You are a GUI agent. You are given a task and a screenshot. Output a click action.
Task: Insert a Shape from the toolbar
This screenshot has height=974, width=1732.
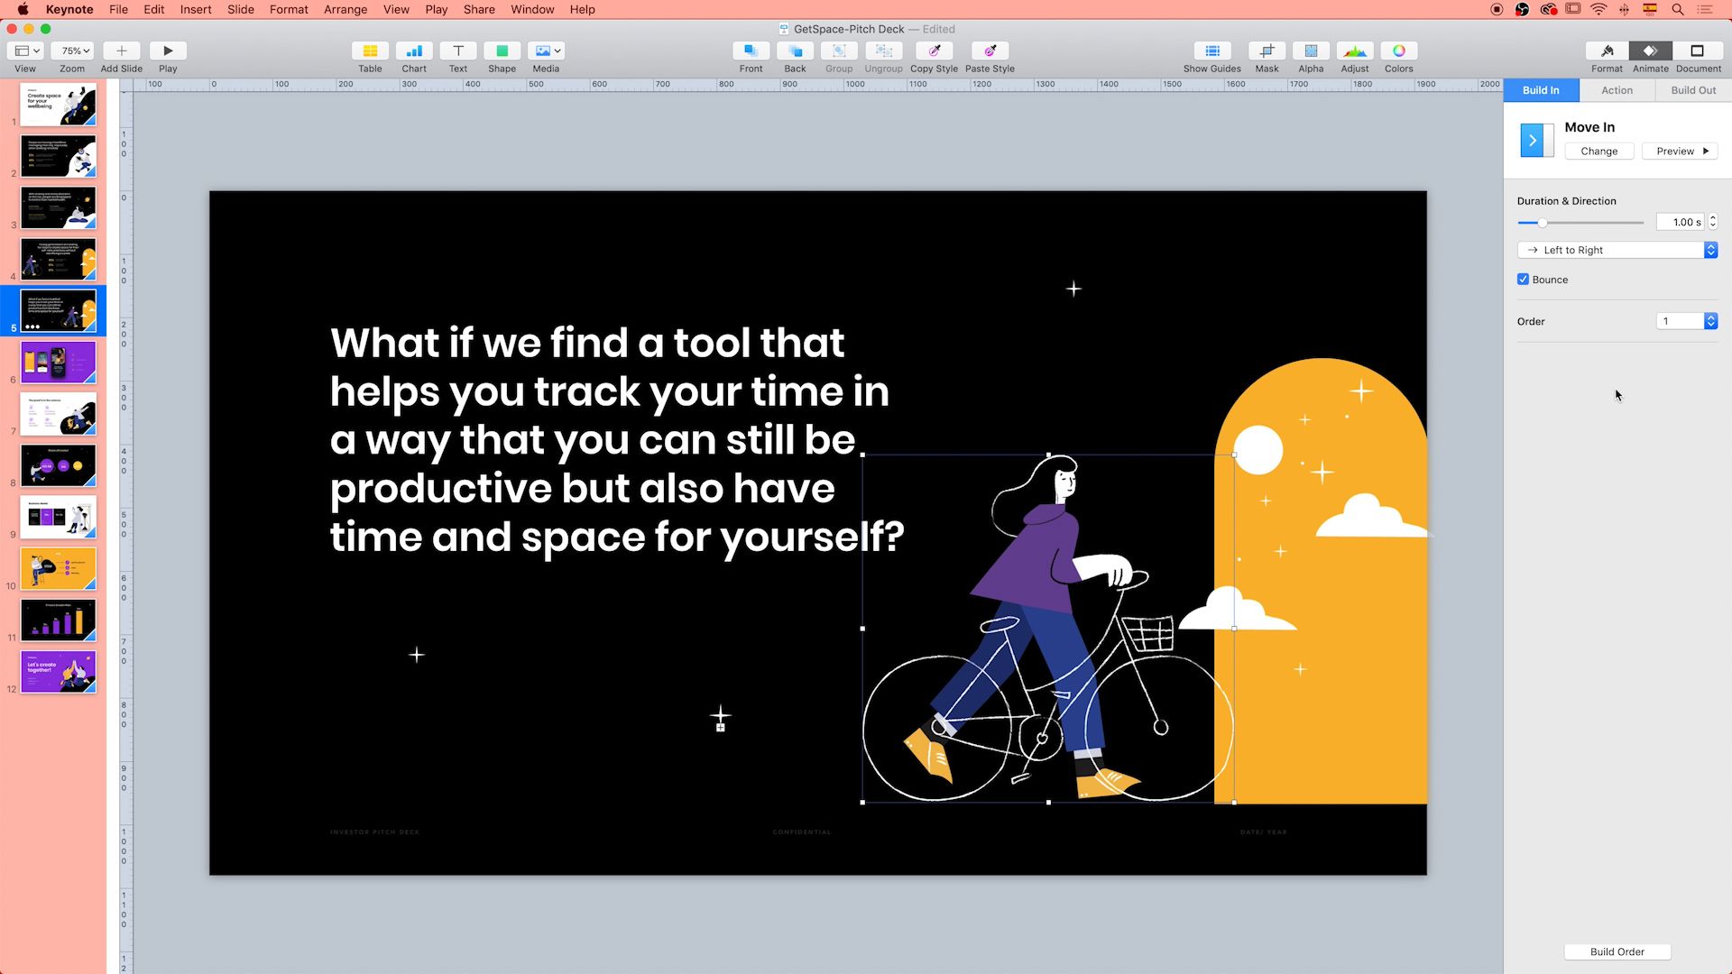502,51
